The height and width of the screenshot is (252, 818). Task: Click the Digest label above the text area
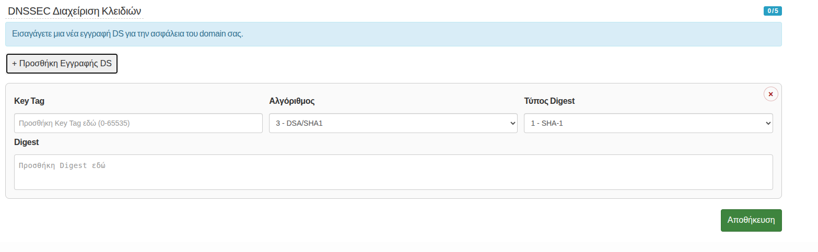27,142
